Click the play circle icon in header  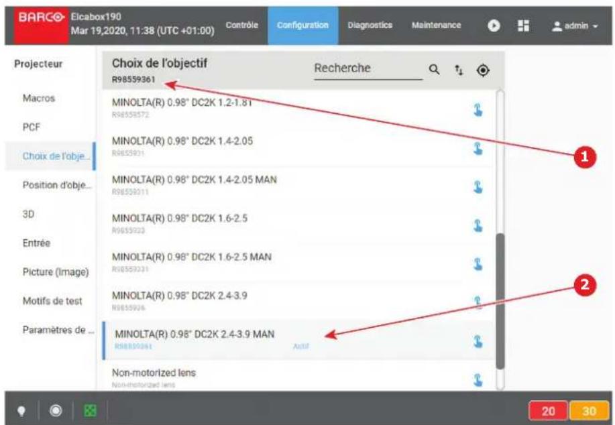494,26
